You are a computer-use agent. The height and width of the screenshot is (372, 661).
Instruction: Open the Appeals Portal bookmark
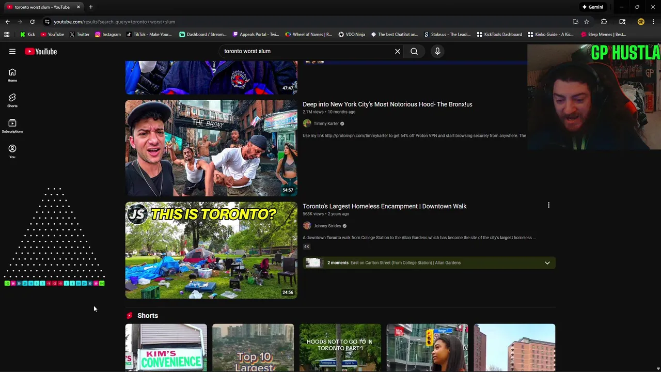point(256,35)
